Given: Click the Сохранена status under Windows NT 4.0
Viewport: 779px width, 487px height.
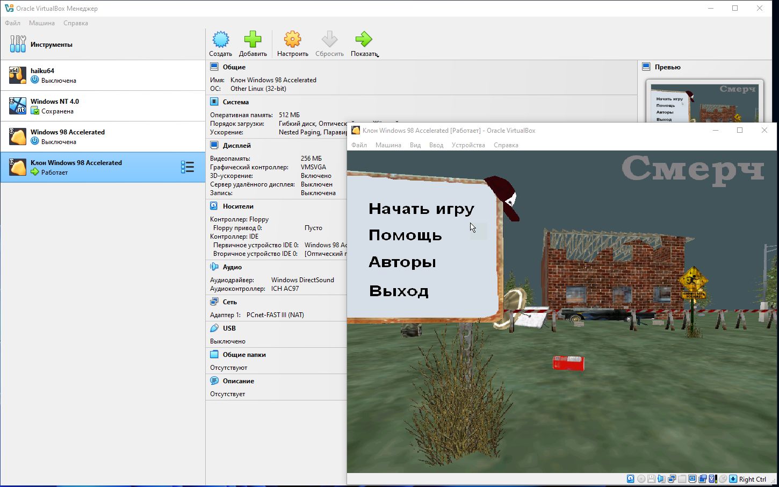Looking at the screenshot, I should tap(57, 111).
